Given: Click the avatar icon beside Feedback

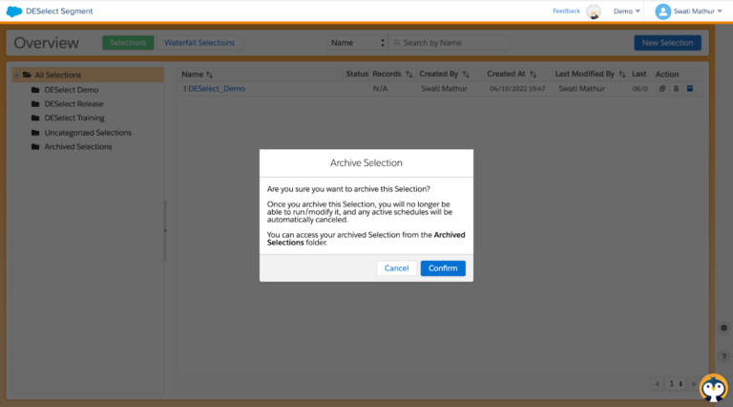Looking at the screenshot, I should [x=594, y=11].
